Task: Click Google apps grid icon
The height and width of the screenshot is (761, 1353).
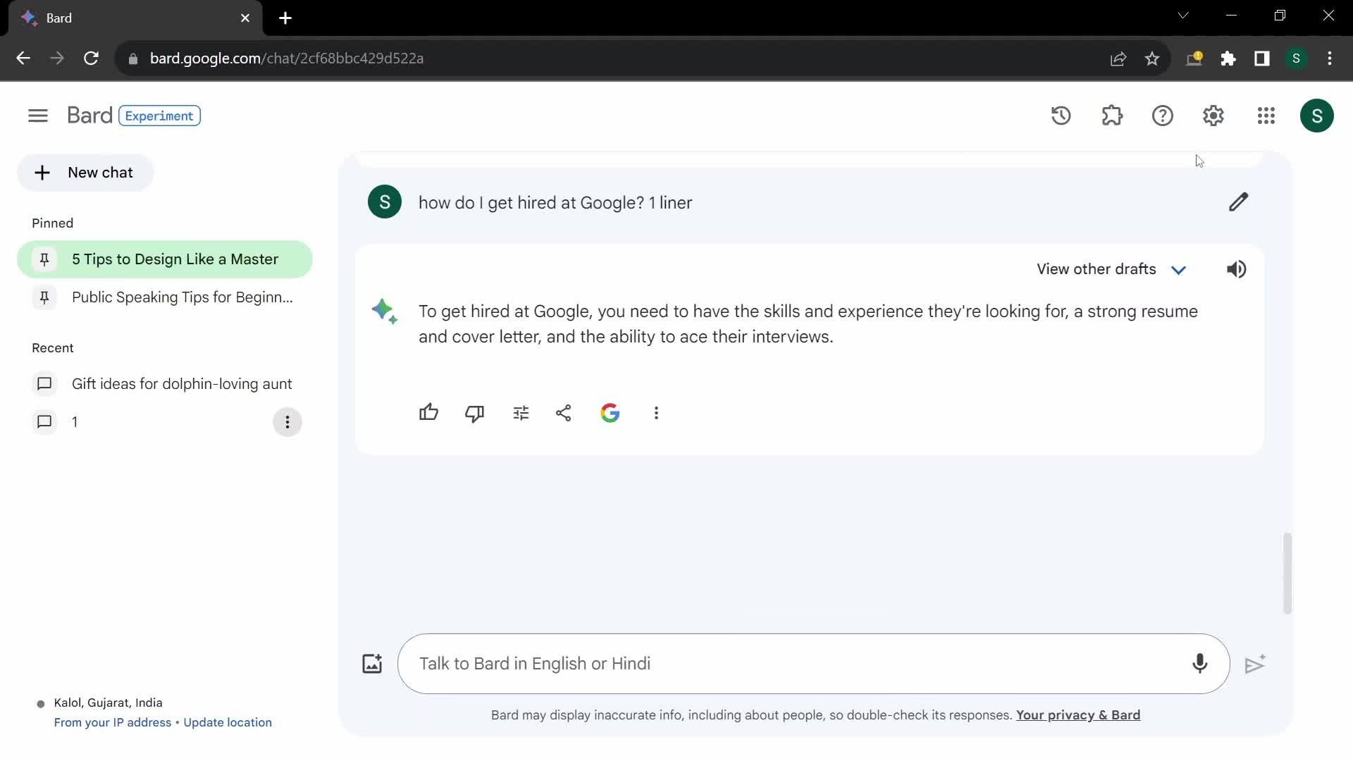Action: click(x=1266, y=116)
